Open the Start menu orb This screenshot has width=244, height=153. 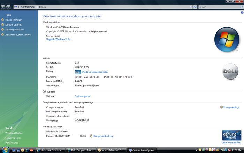point(6,150)
